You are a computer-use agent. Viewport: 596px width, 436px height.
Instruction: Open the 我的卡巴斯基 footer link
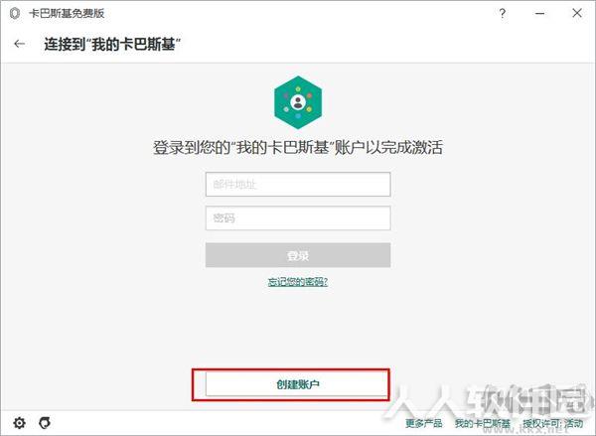point(483,423)
